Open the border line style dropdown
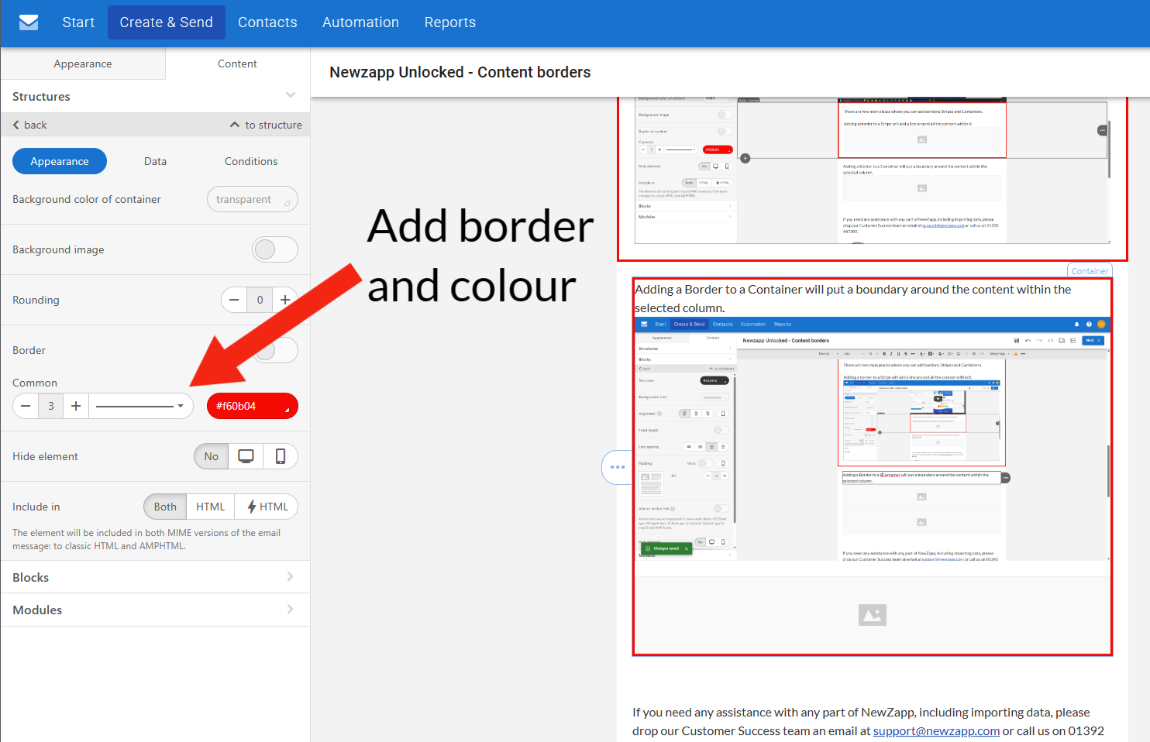1150x742 pixels. [x=140, y=406]
